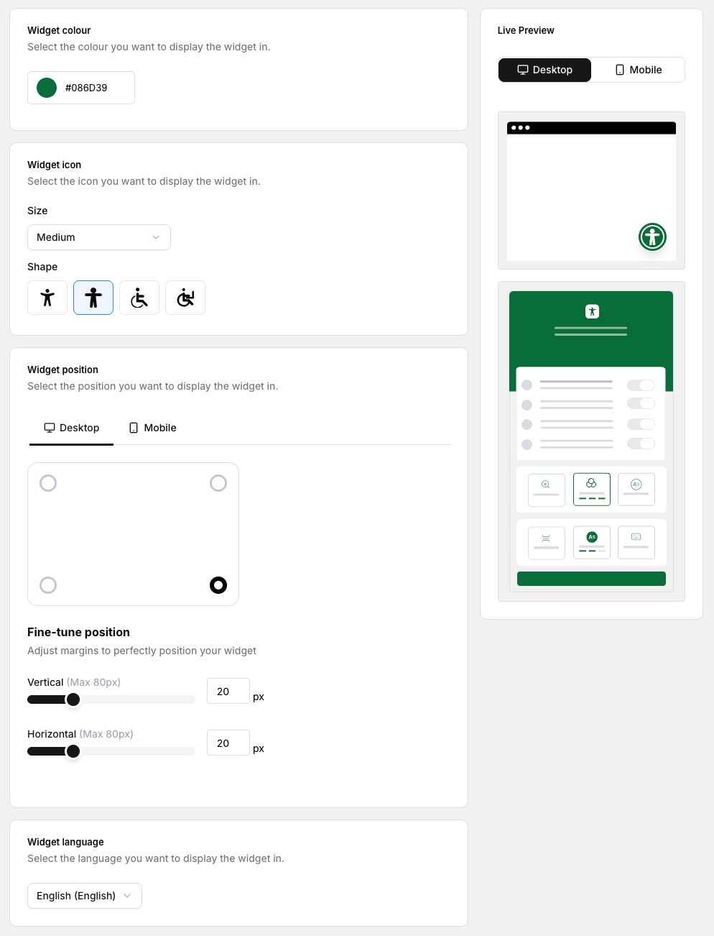Click the widget panel preview thumbnail
The image size is (714, 936).
(591, 441)
